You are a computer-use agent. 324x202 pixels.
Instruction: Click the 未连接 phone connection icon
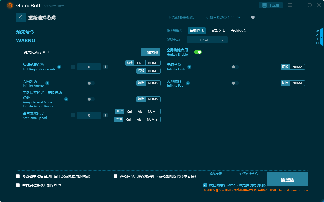click(271, 5)
